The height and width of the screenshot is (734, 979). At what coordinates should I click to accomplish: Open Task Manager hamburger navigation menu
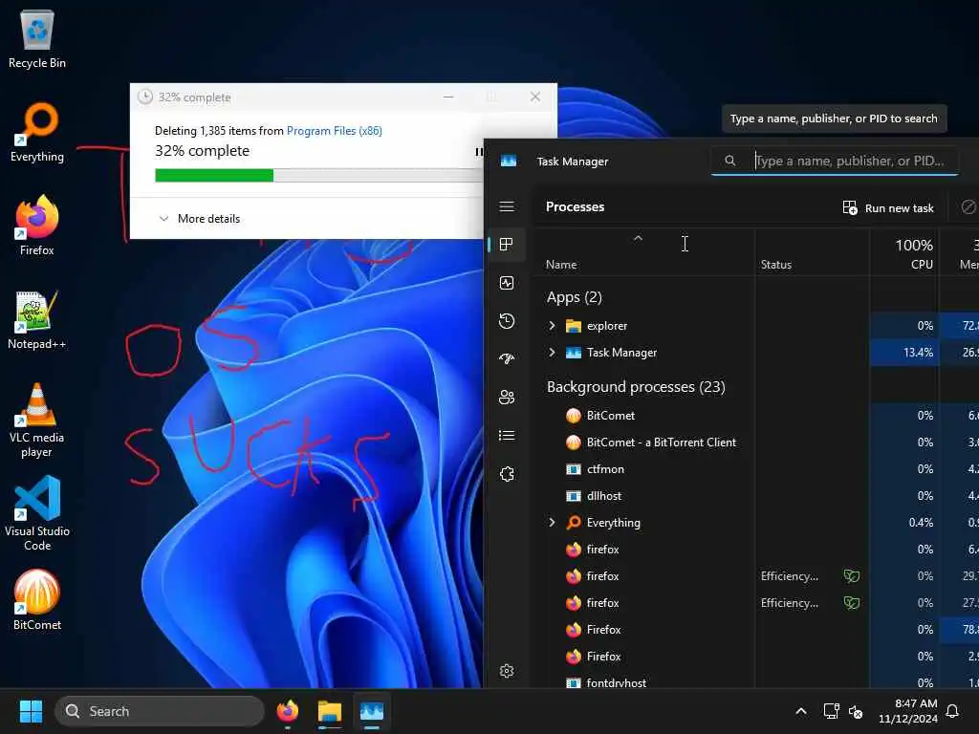(507, 206)
